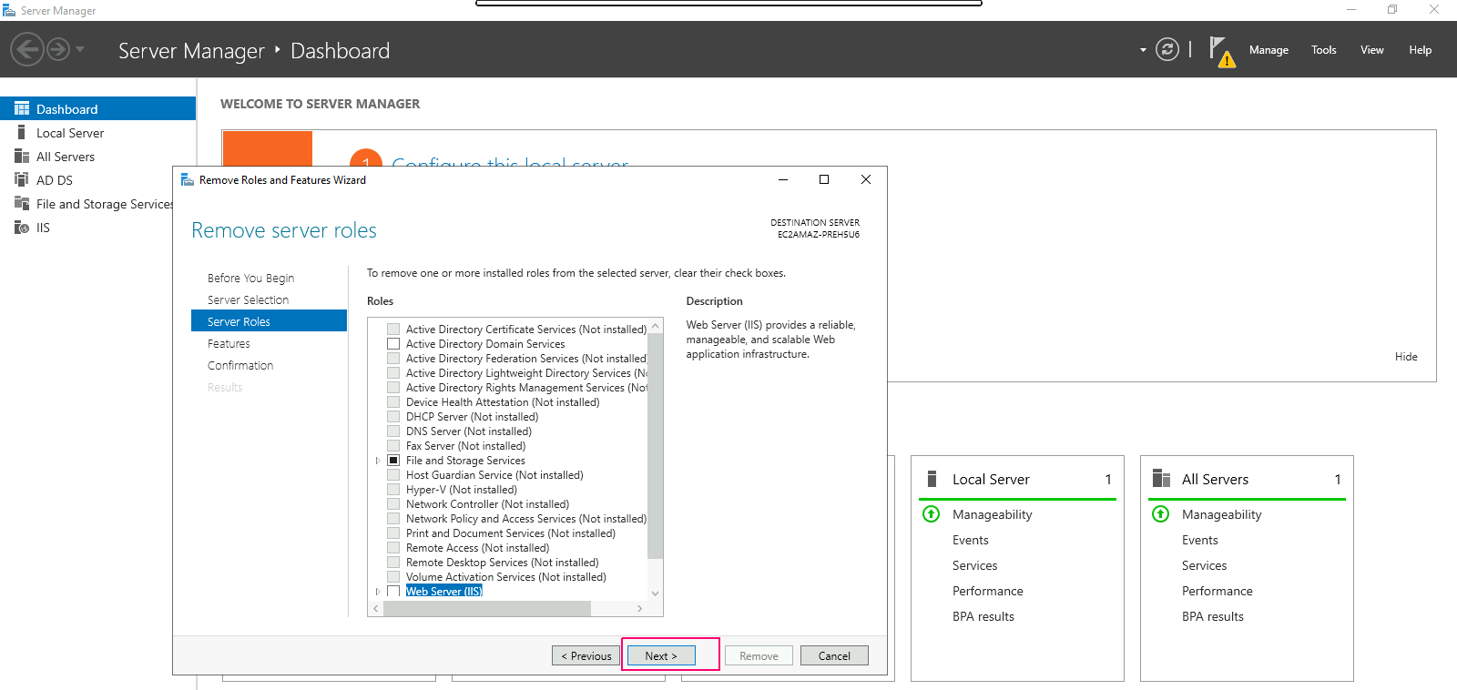Open Local Server tile title link
The width and height of the screenshot is (1457, 690).
click(991, 480)
